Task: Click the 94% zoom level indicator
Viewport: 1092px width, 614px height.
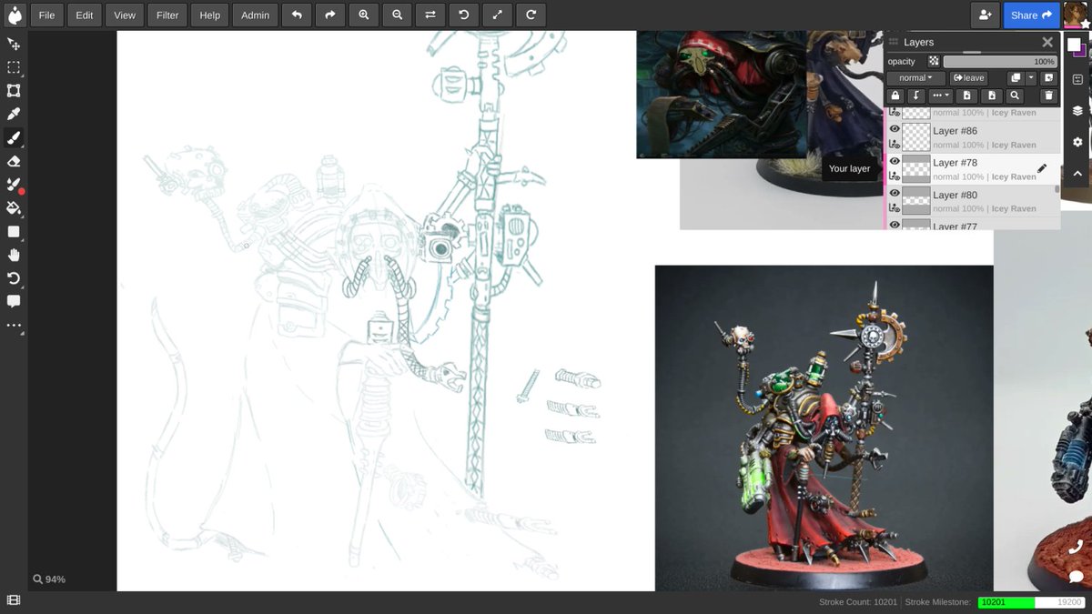Action: coord(49,579)
